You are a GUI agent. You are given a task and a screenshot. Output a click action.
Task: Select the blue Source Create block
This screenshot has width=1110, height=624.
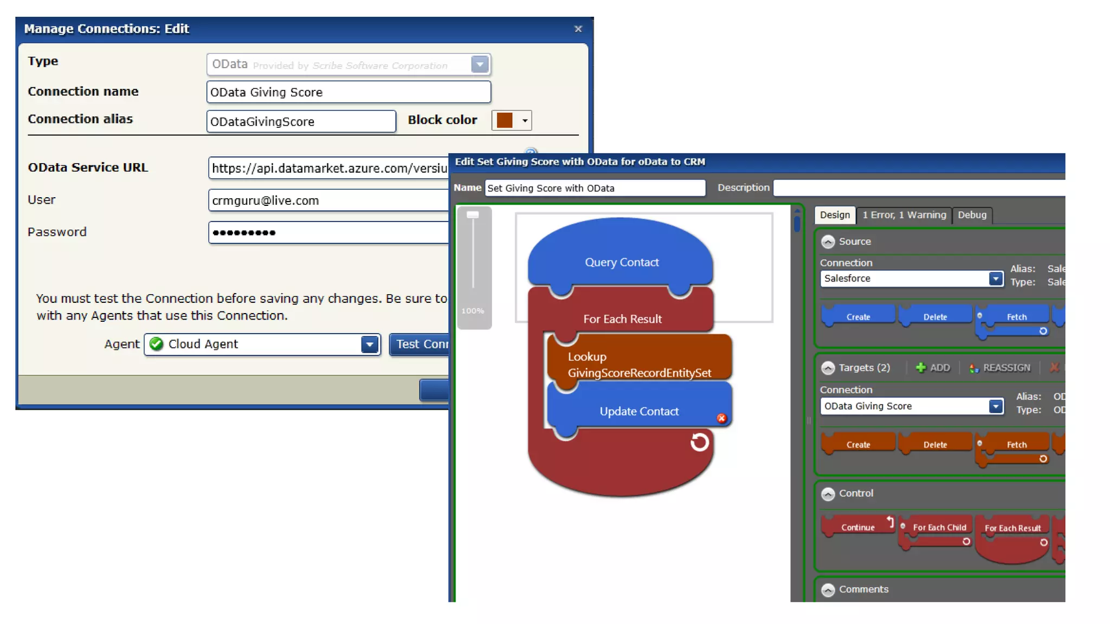tap(858, 316)
